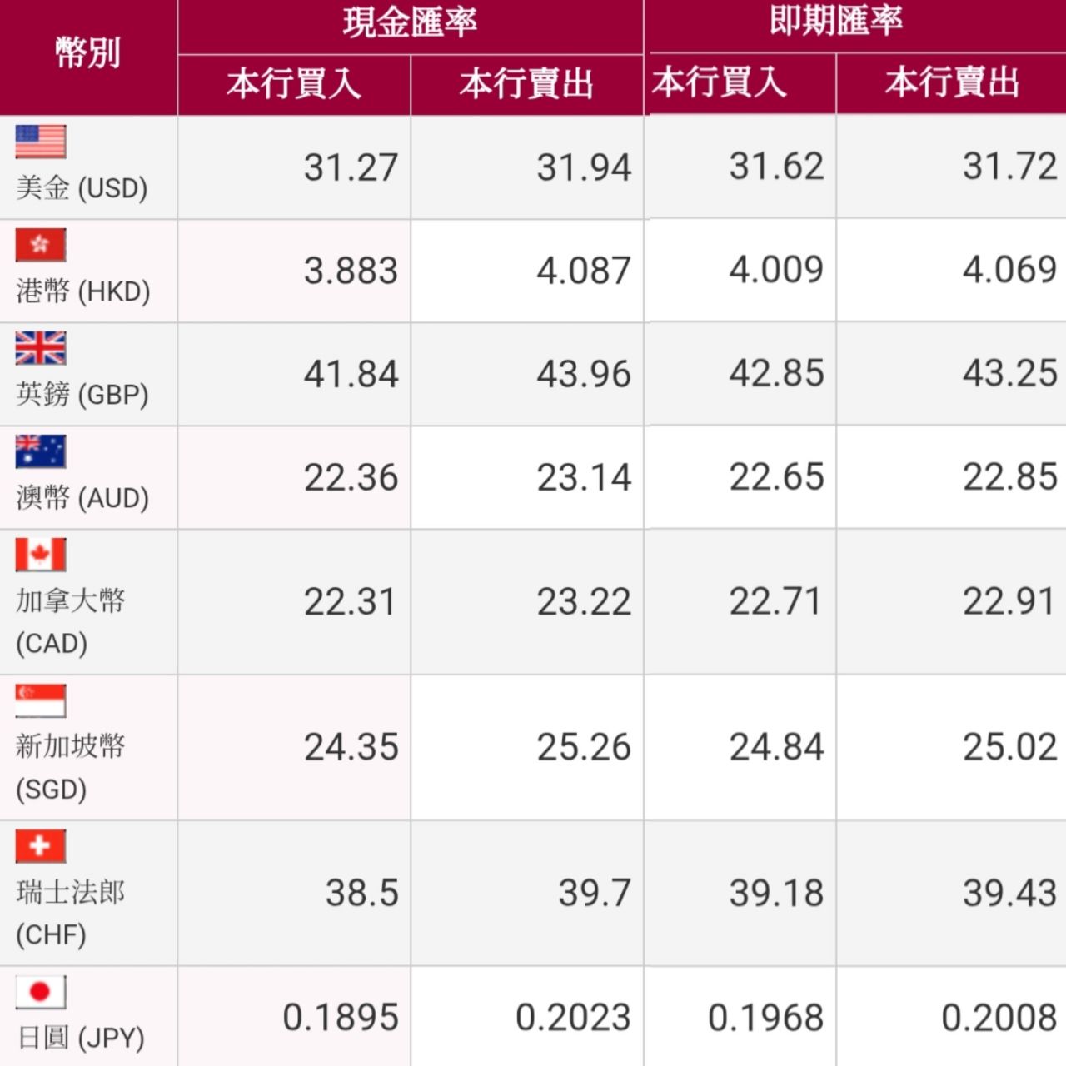Image resolution: width=1066 pixels, height=1066 pixels.
Task: Click USD cash buying rate 31.27
Action: [351, 167]
